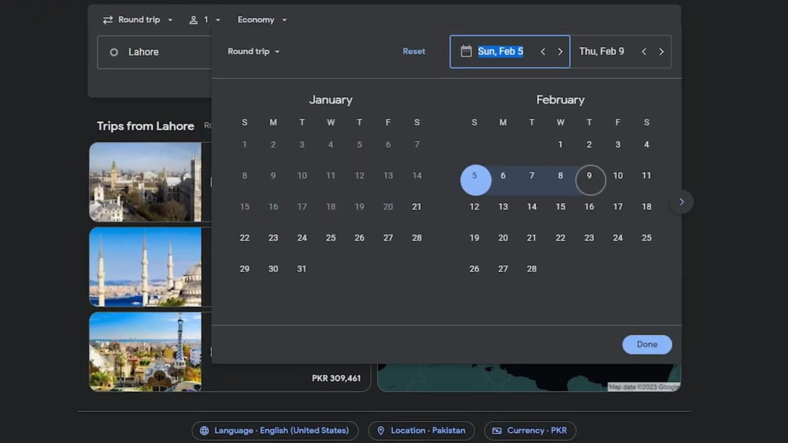Click the passenger person icon
Image resolution: width=788 pixels, height=443 pixels.
pyautogui.click(x=193, y=20)
